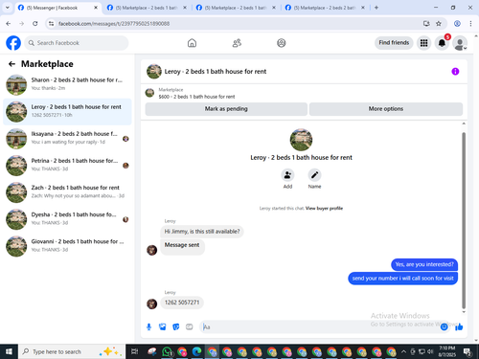
Task: Open the emoji picker
Action: point(444,326)
